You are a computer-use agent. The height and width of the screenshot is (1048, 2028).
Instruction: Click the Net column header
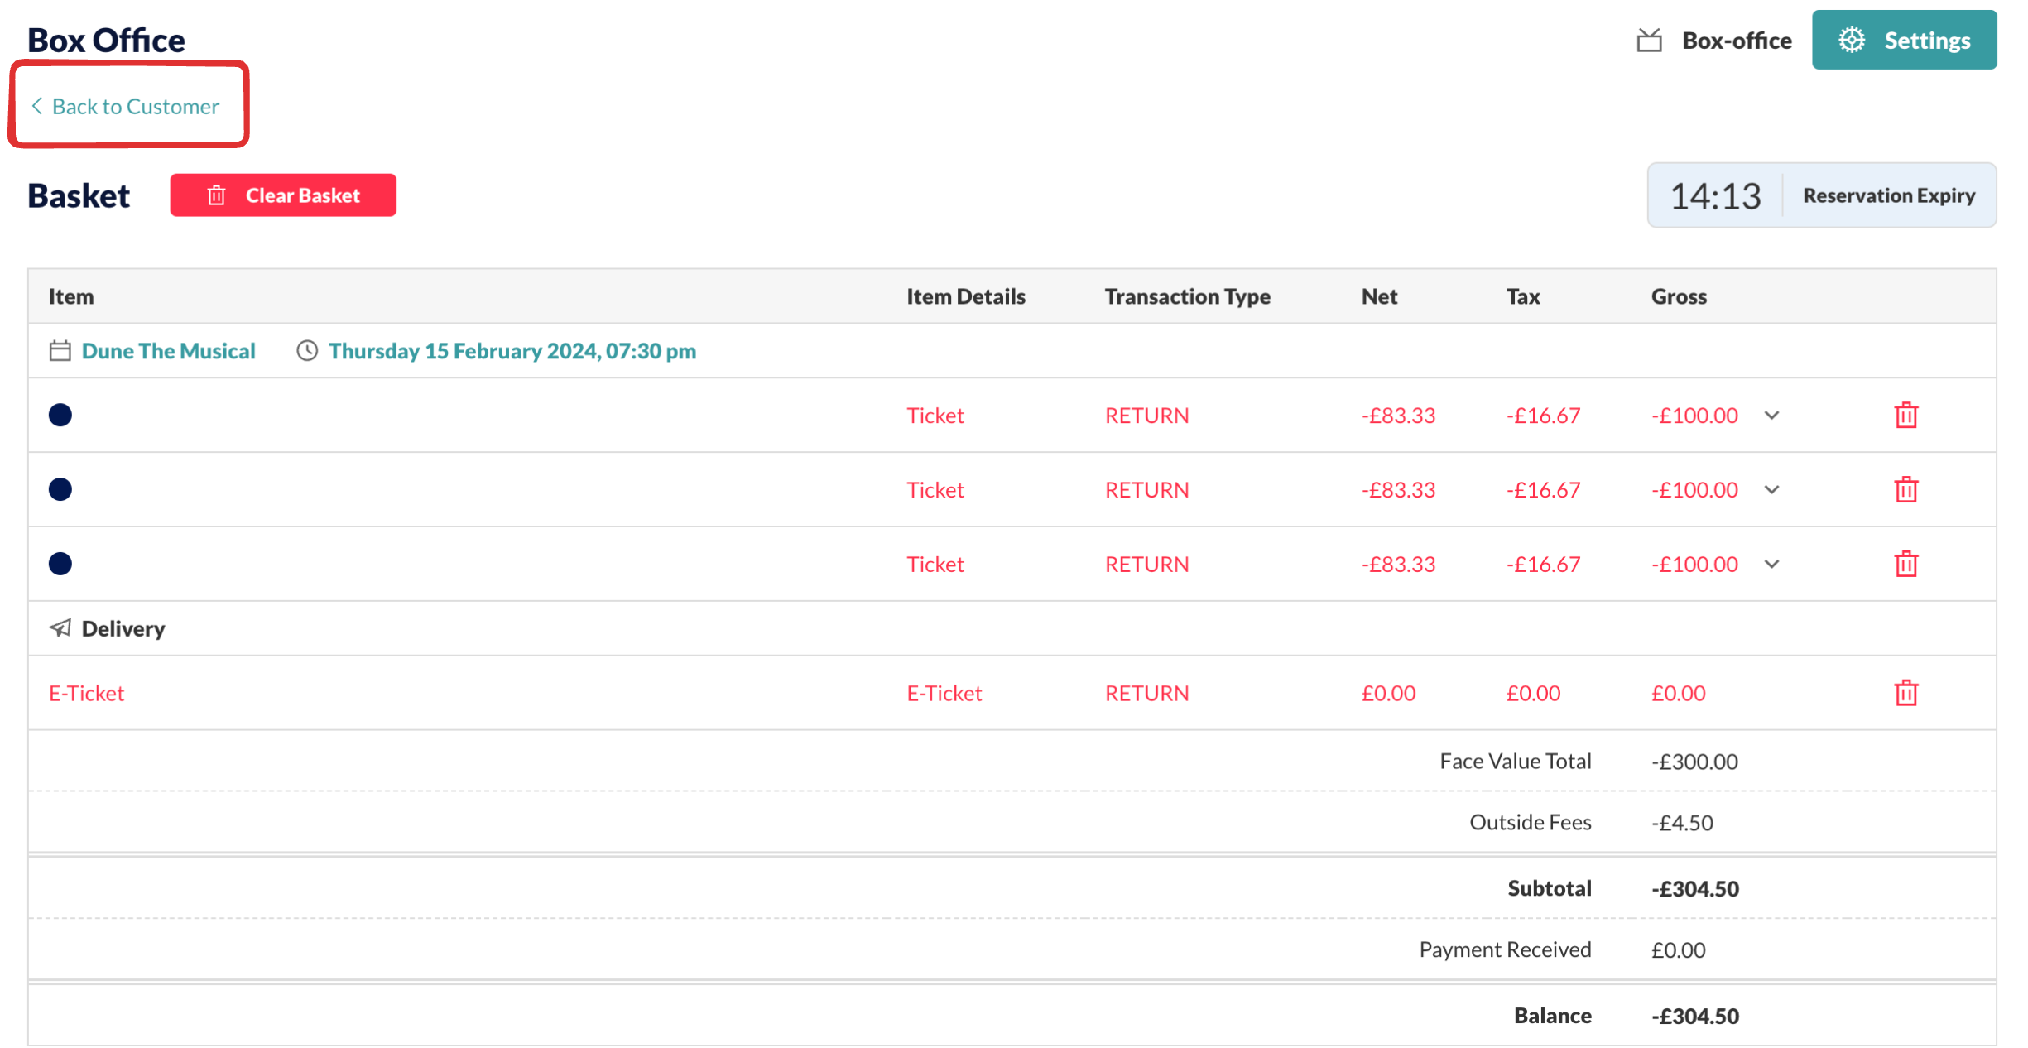(1379, 296)
